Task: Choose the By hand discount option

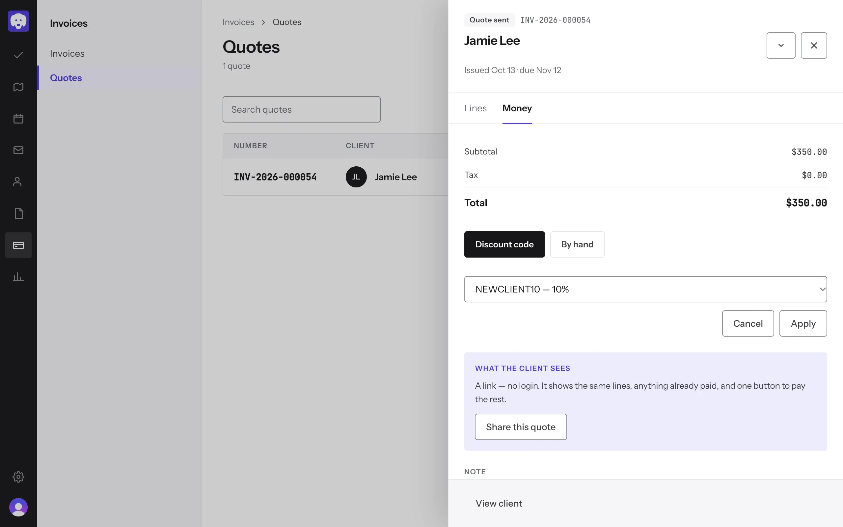Action: tap(577, 244)
